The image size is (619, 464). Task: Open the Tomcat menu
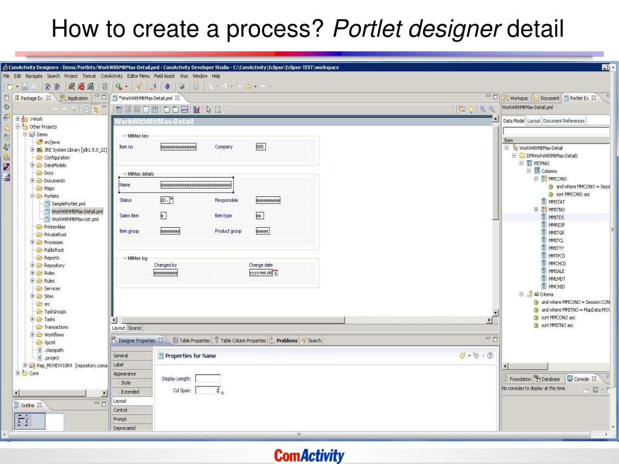pos(89,76)
